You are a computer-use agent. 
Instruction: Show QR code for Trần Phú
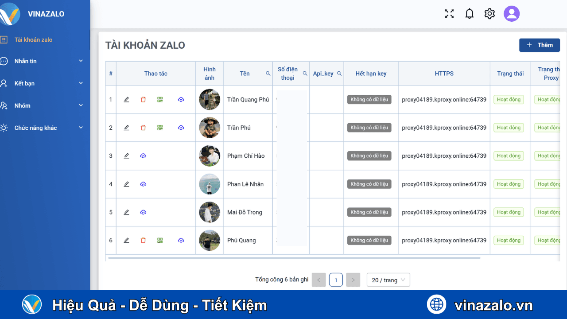(x=160, y=128)
